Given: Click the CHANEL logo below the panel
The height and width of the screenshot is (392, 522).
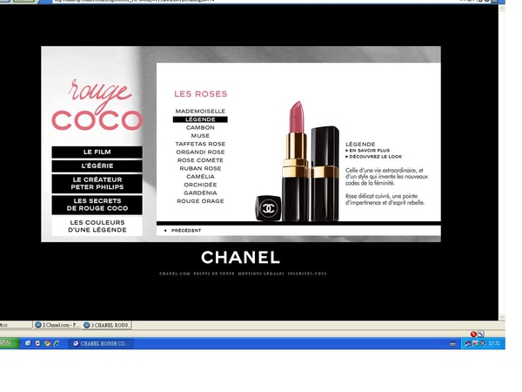Looking at the screenshot, I should [240, 258].
